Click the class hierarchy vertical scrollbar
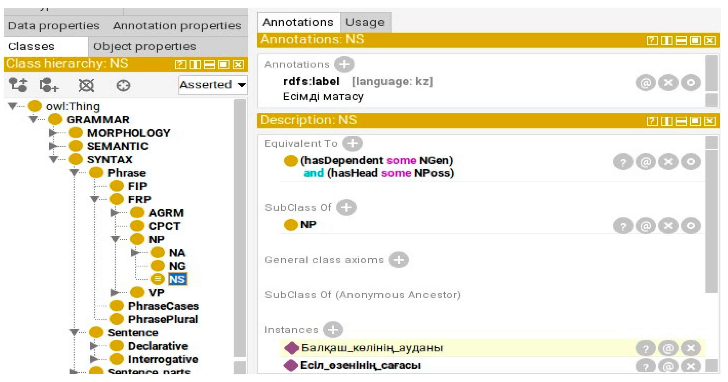 tap(240, 226)
